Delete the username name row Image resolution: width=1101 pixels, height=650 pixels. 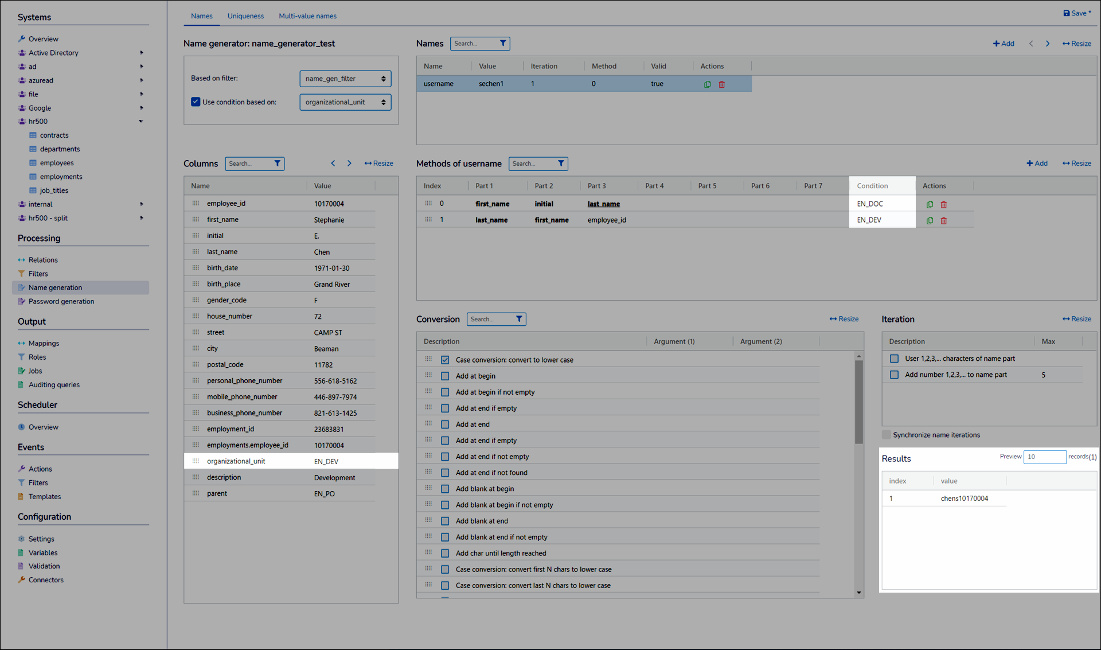tap(722, 84)
